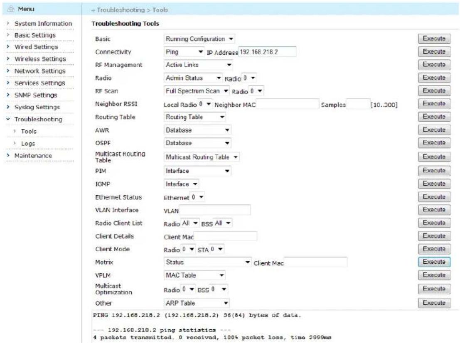The height and width of the screenshot is (343, 460).
Task: Execute the Other ARP Table tool
Action: 434,303
